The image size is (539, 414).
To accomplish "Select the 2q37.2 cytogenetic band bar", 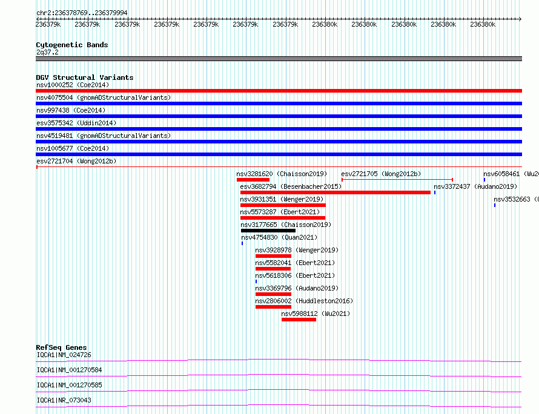I will click(x=279, y=59).
